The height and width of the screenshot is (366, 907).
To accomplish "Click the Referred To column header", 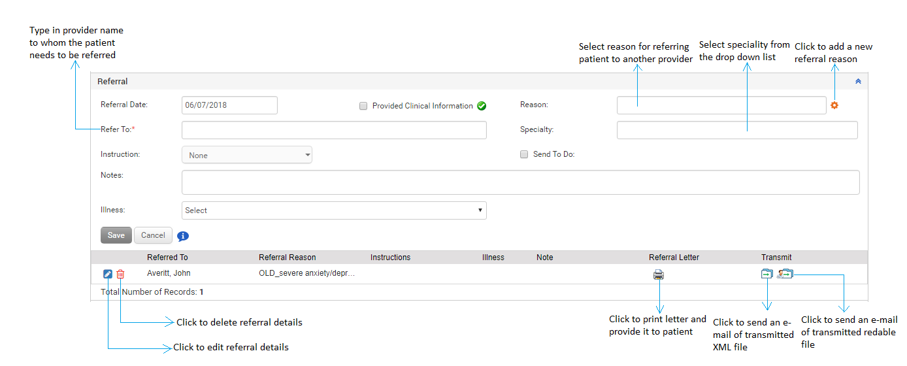I will pyautogui.click(x=167, y=258).
